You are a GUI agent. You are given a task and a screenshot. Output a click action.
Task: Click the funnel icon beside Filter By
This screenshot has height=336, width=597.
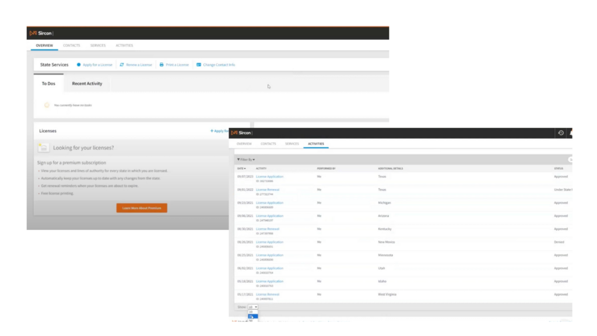(238, 160)
